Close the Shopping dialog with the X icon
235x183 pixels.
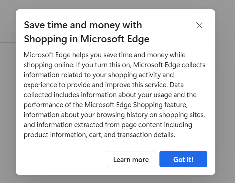coord(199,25)
